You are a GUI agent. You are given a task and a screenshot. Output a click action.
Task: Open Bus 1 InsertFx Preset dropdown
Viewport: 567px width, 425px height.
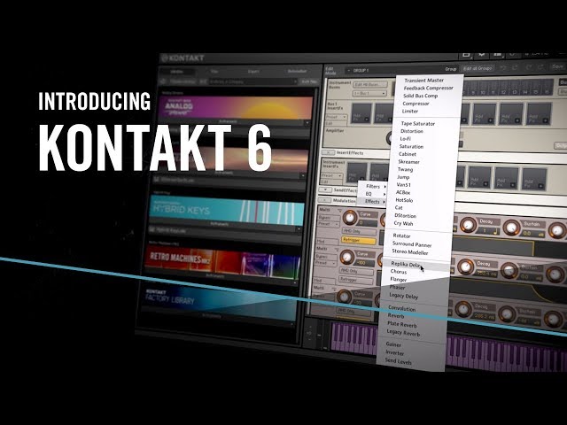(x=336, y=117)
